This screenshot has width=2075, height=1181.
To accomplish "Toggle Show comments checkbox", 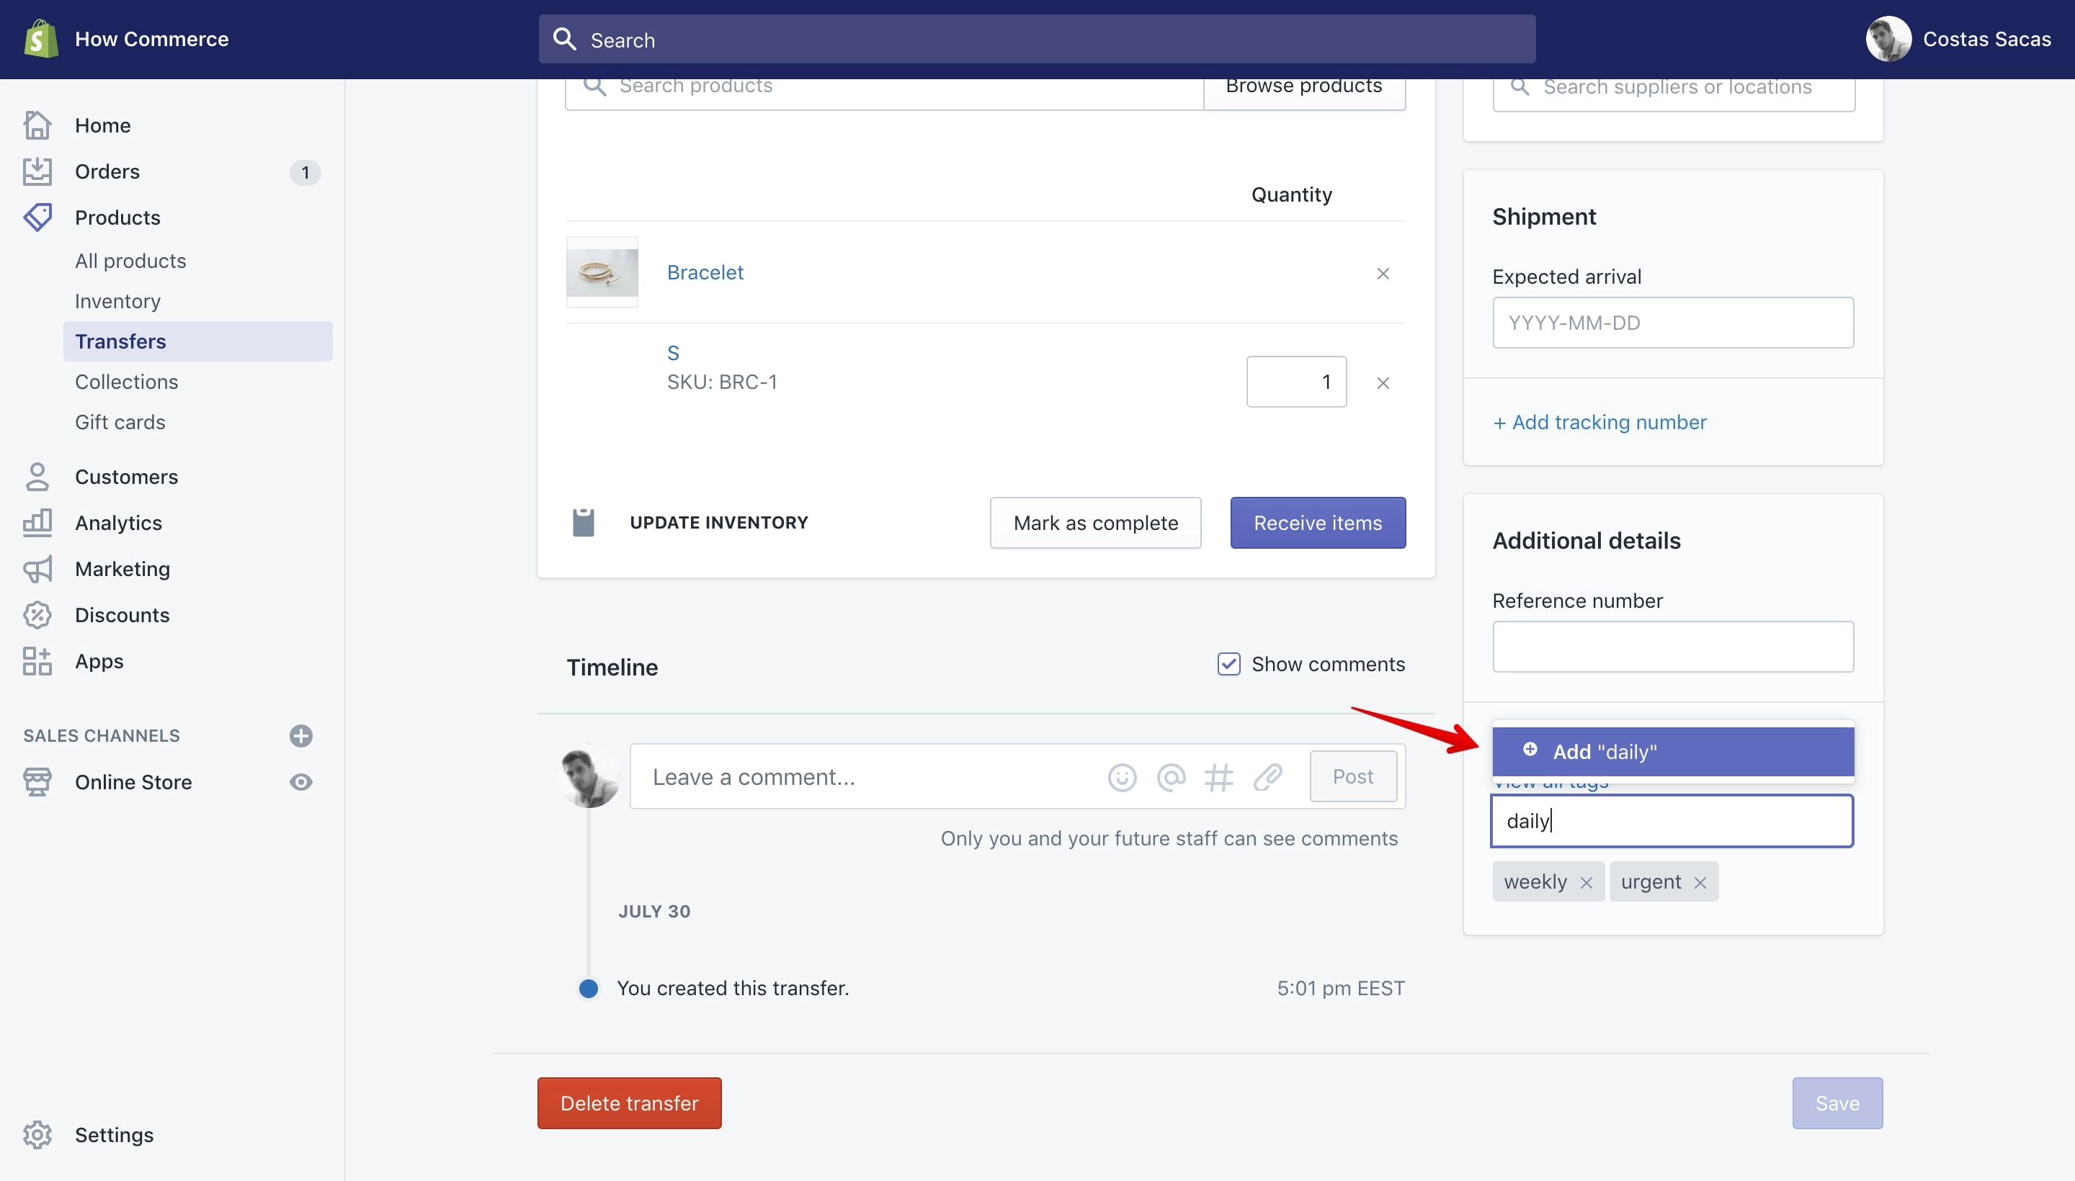I will pyautogui.click(x=1228, y=664).
